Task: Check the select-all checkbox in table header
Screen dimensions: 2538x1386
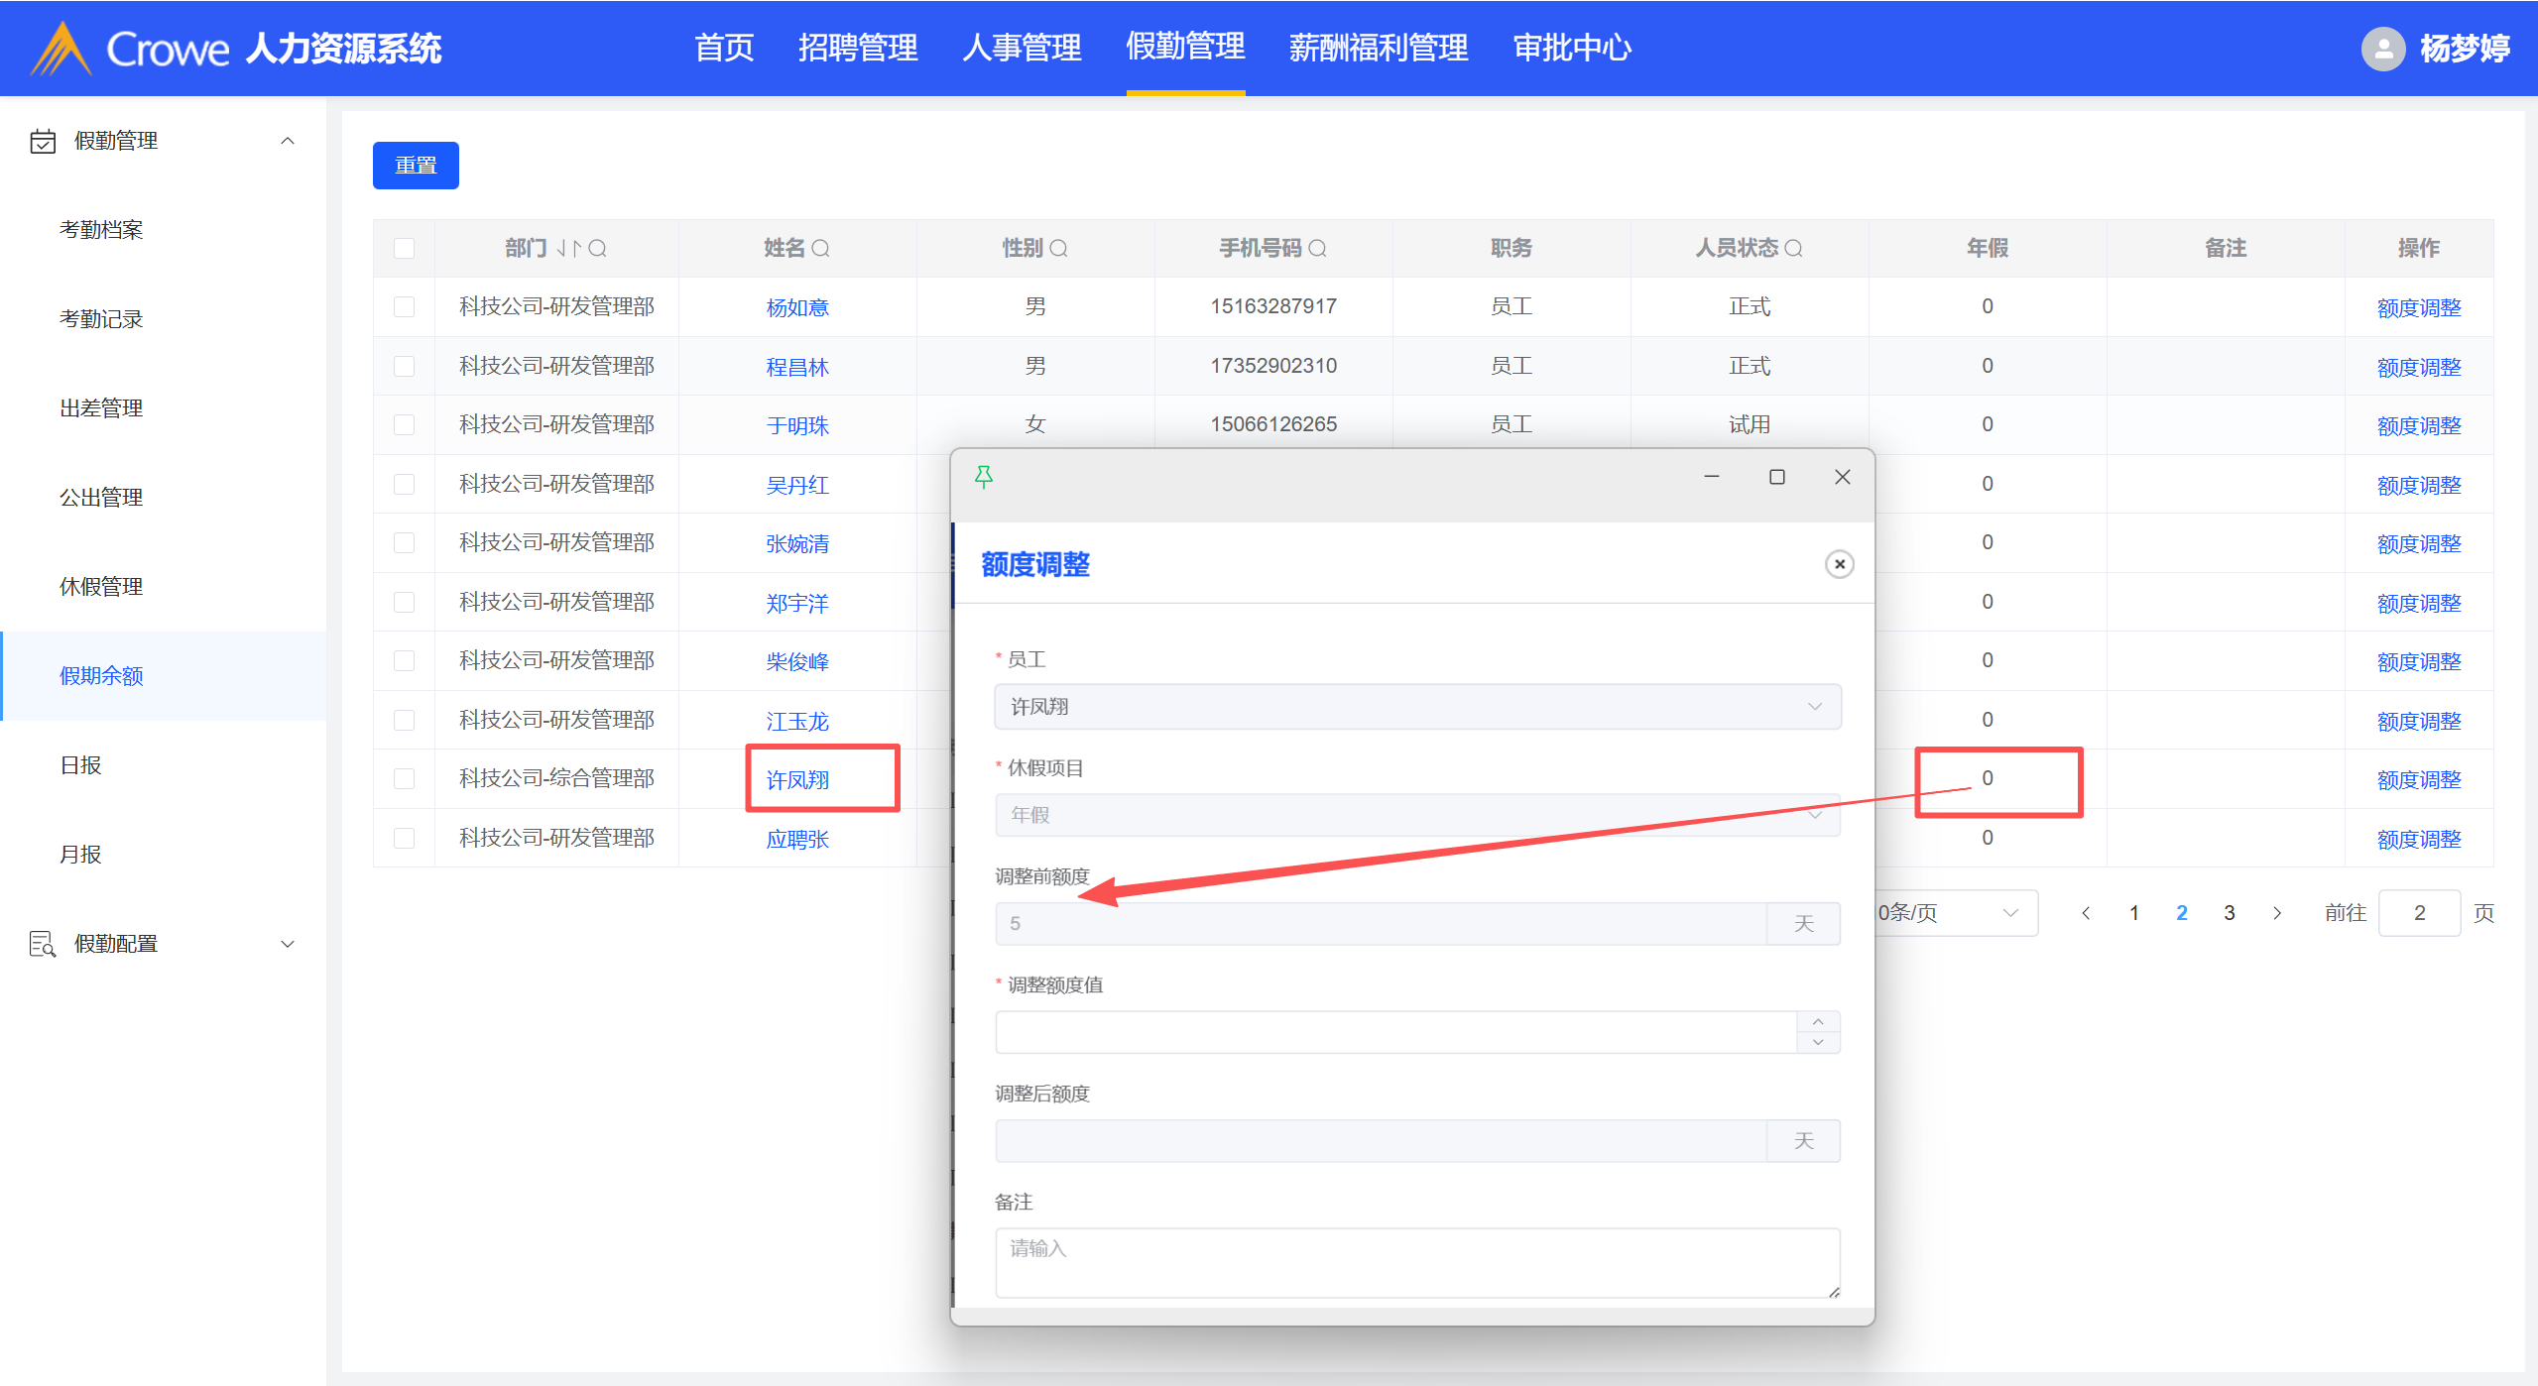Action: point(404,248)
